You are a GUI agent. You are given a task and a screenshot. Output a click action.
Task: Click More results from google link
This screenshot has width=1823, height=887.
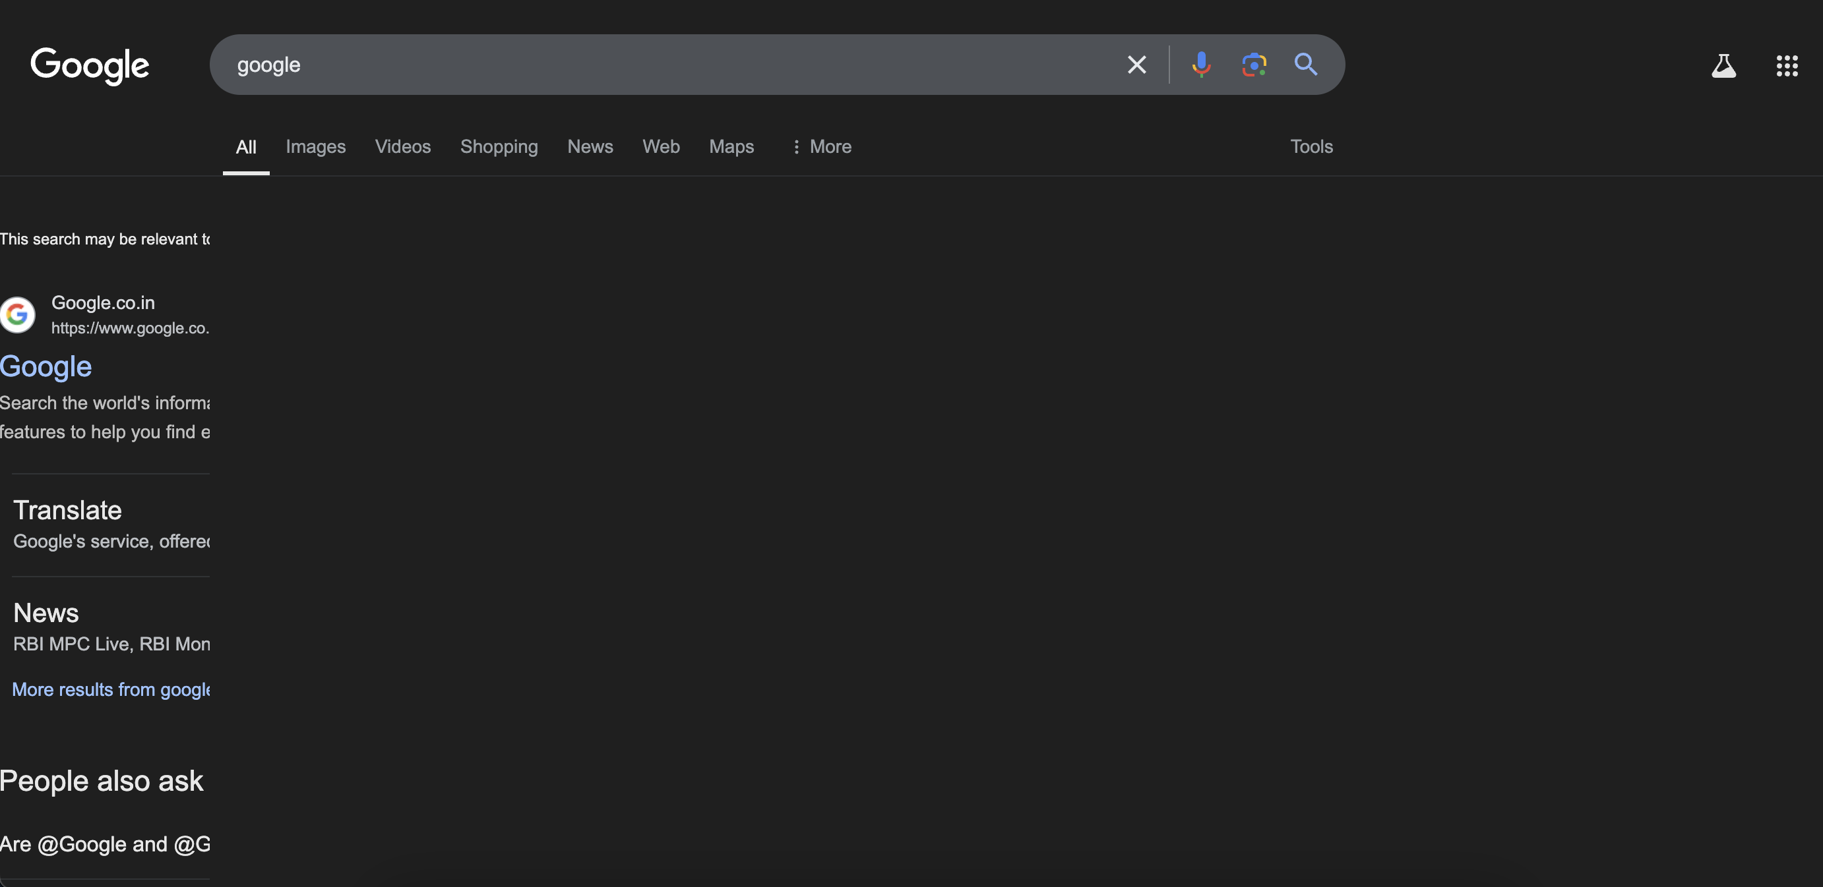(x=111, y=689)
